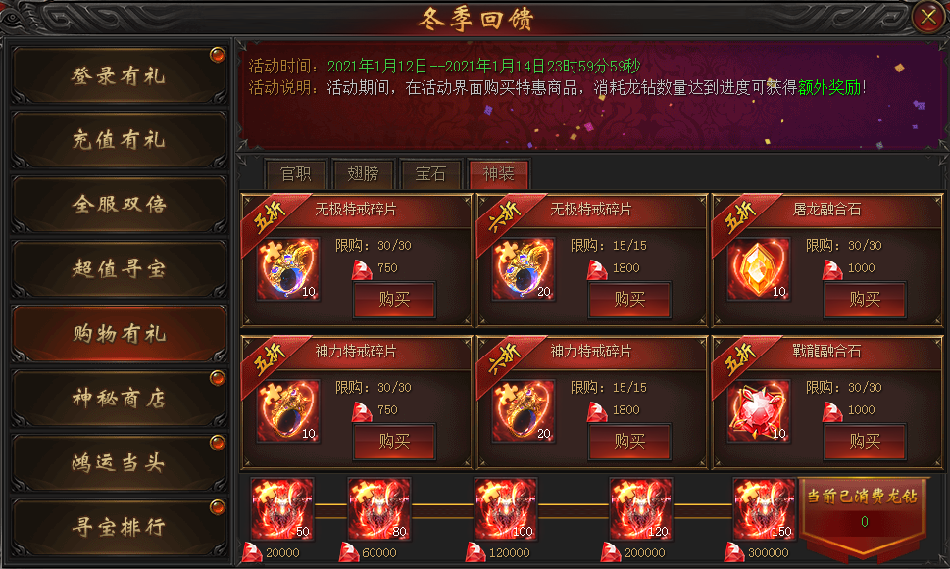The image size is (950, 569).
Task: Buy 神力特戒碎片 priced at 1800
Action: click(629, 442)
